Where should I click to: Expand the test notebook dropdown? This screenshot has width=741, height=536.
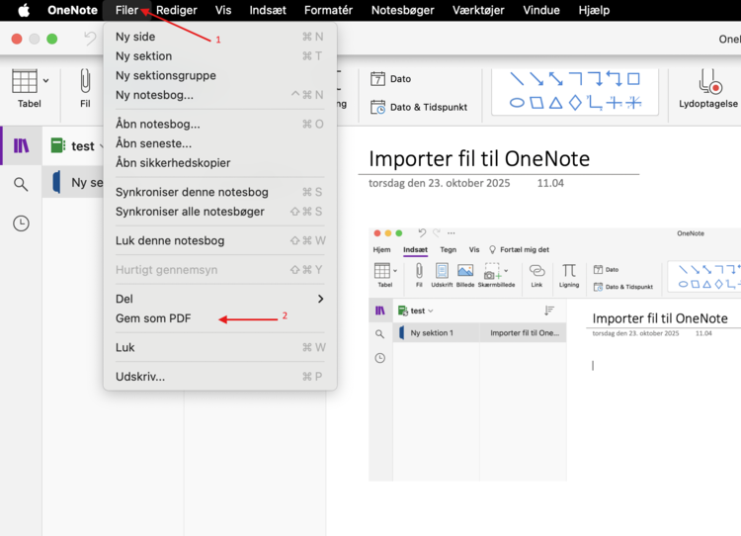102,146
